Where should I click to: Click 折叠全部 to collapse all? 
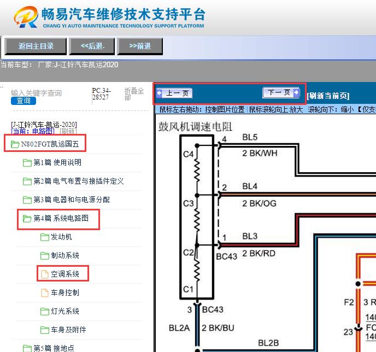click(x=134, y=94)
